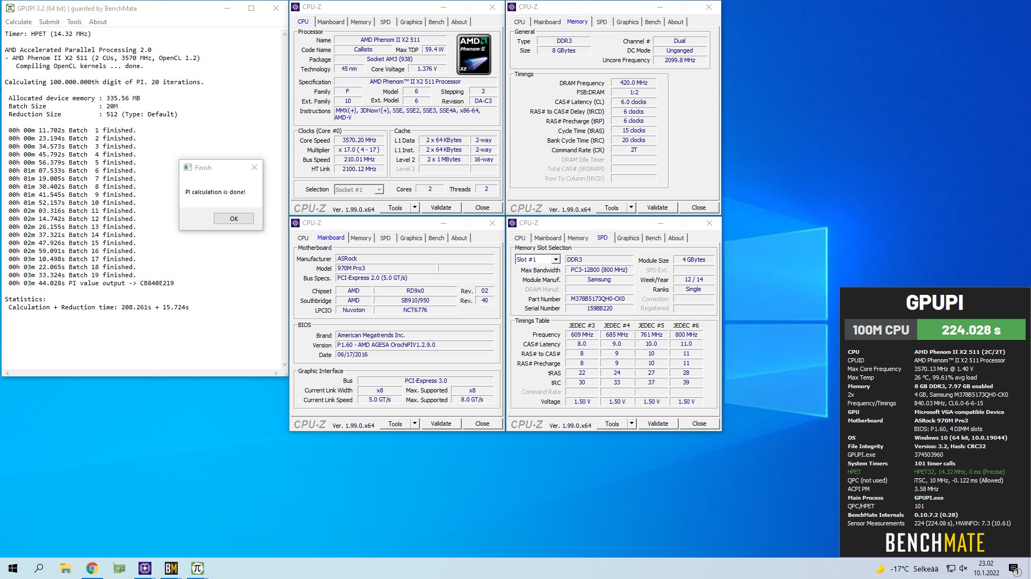
Task: Click Tools button in Memory window
Action: 612,207
